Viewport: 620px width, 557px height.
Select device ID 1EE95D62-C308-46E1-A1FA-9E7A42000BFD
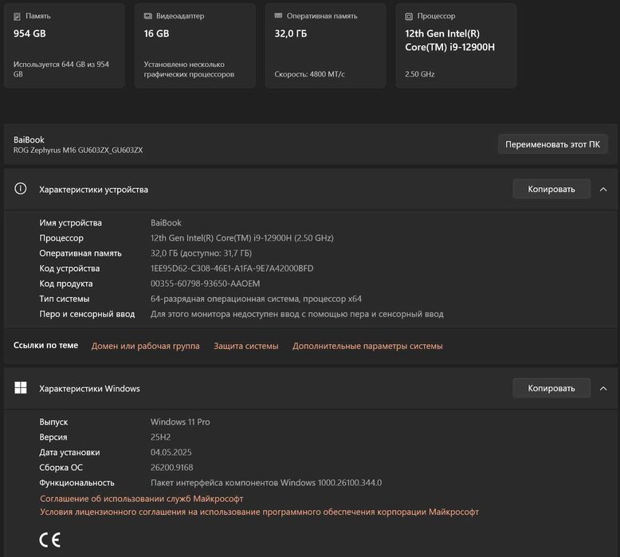tap(232, 269)
